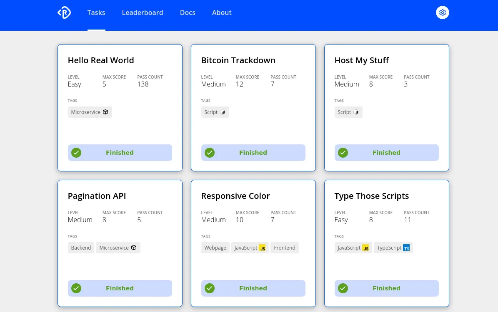
Task: Click Finished button on Bitcoin Trackdown
Action: click(253, 153)
